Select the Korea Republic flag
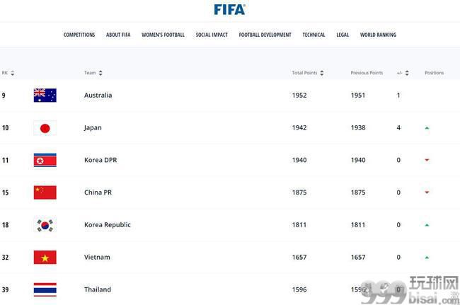 coord(45,225)
